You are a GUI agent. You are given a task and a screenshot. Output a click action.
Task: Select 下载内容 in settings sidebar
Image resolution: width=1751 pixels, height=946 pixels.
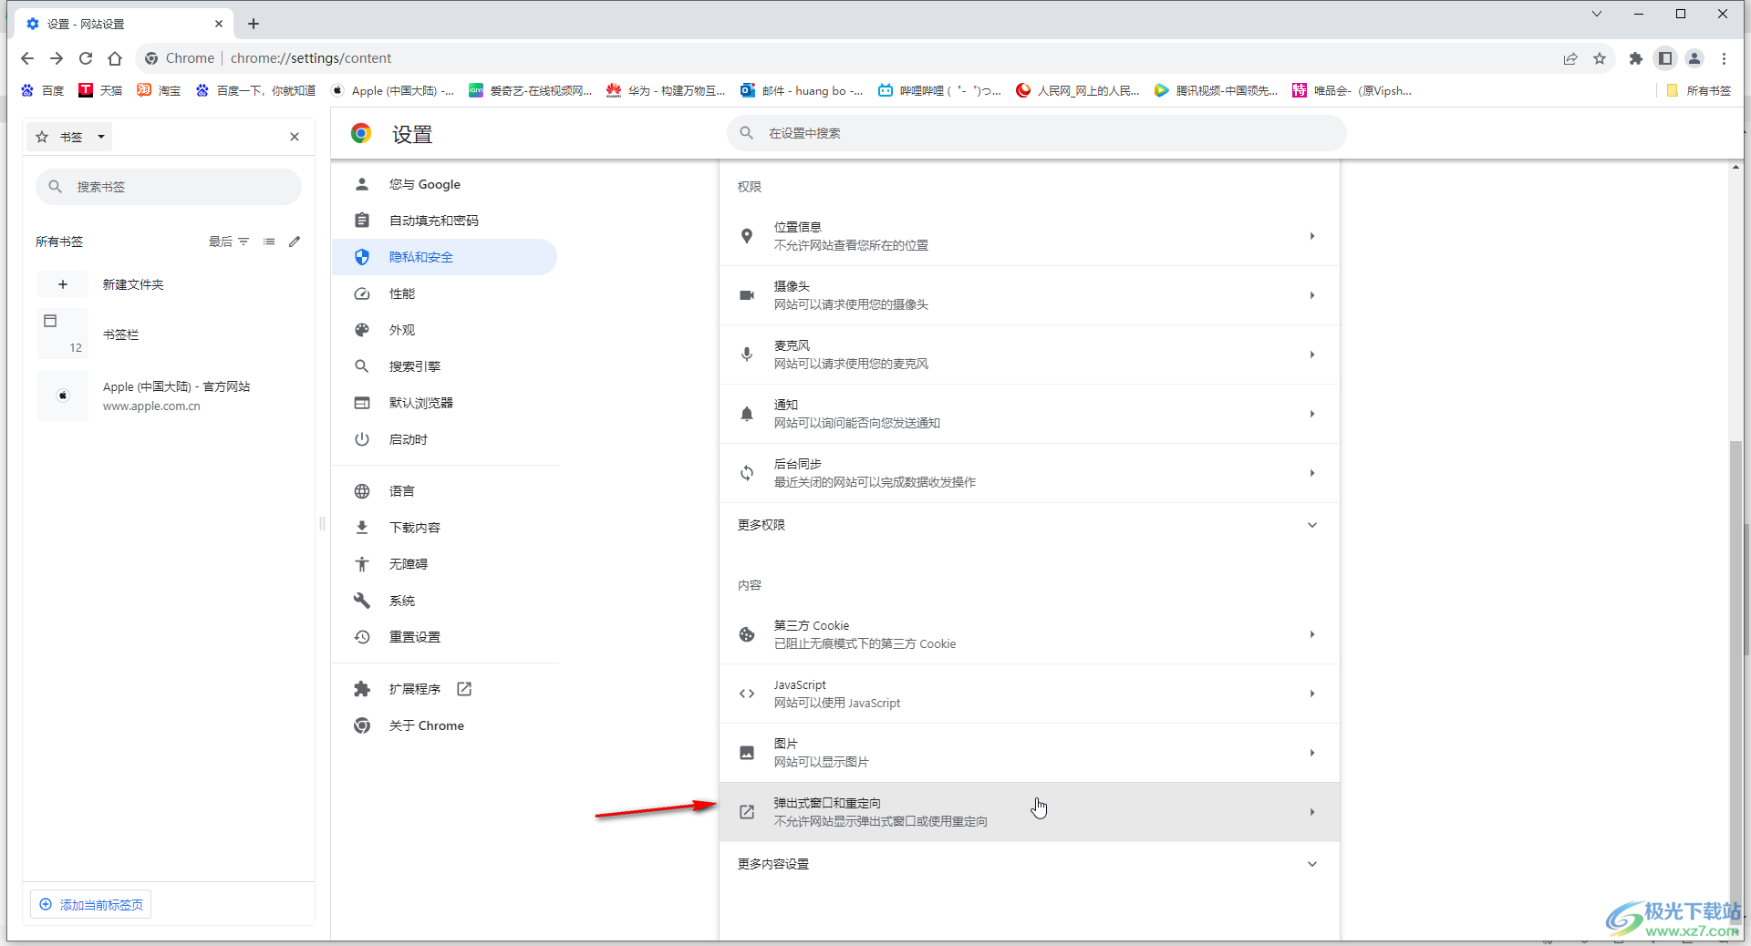(415, 528)
